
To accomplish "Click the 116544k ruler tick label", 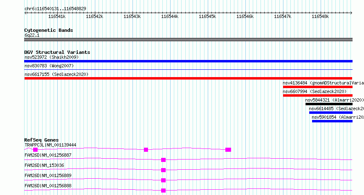I will click(170, 17).
